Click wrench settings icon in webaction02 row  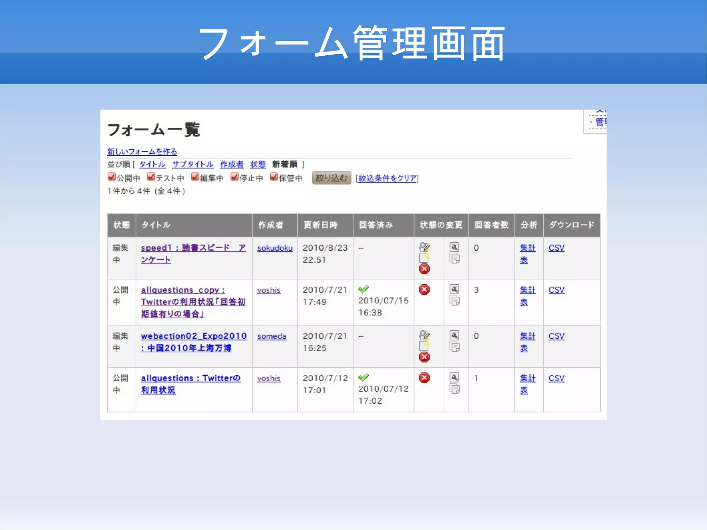click(x=454, y=335)
